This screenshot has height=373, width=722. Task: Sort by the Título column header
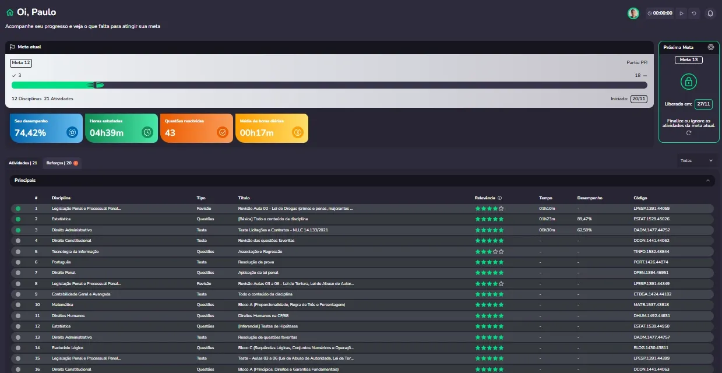244,198
